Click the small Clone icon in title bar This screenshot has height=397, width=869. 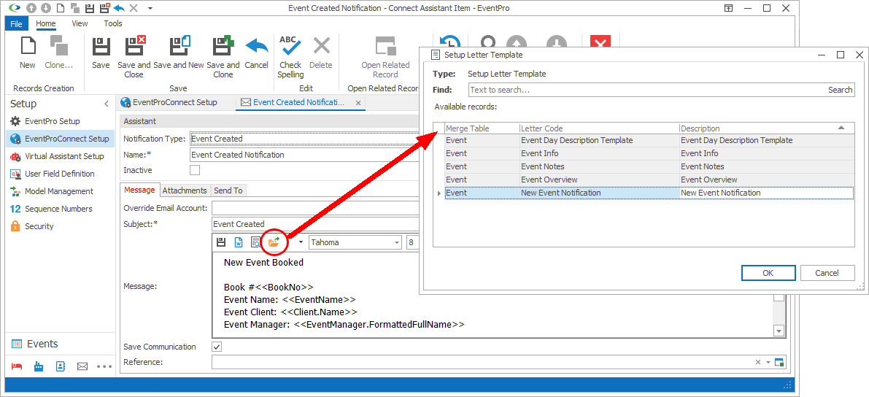tap(74, 8)
